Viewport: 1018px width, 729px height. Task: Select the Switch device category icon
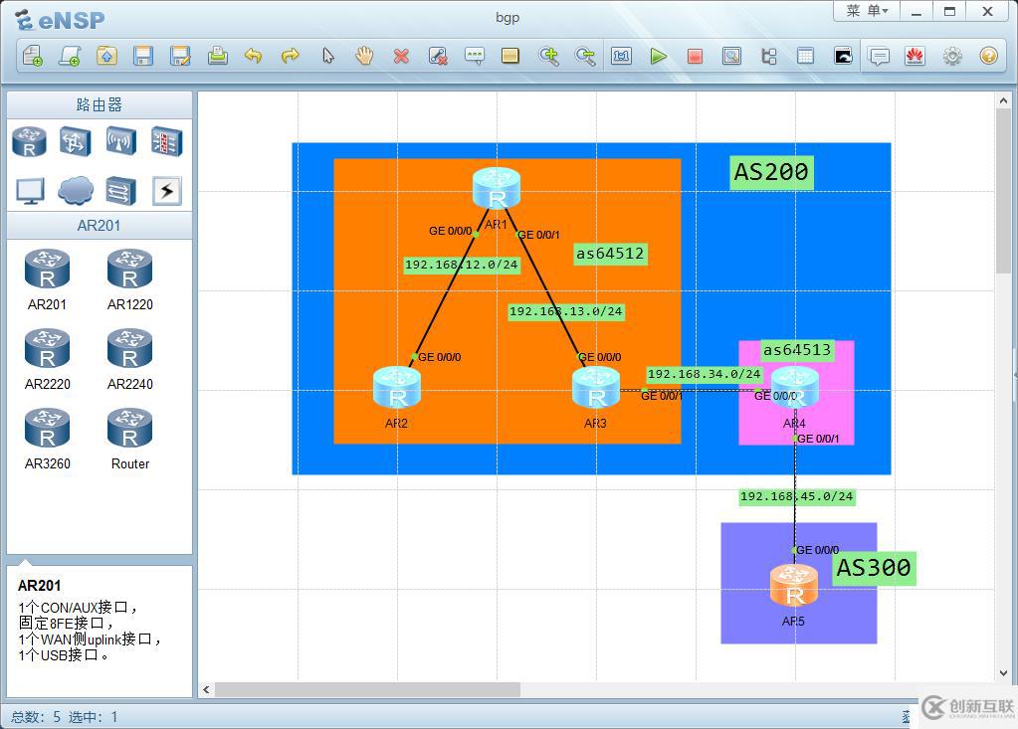click(76, 141)
